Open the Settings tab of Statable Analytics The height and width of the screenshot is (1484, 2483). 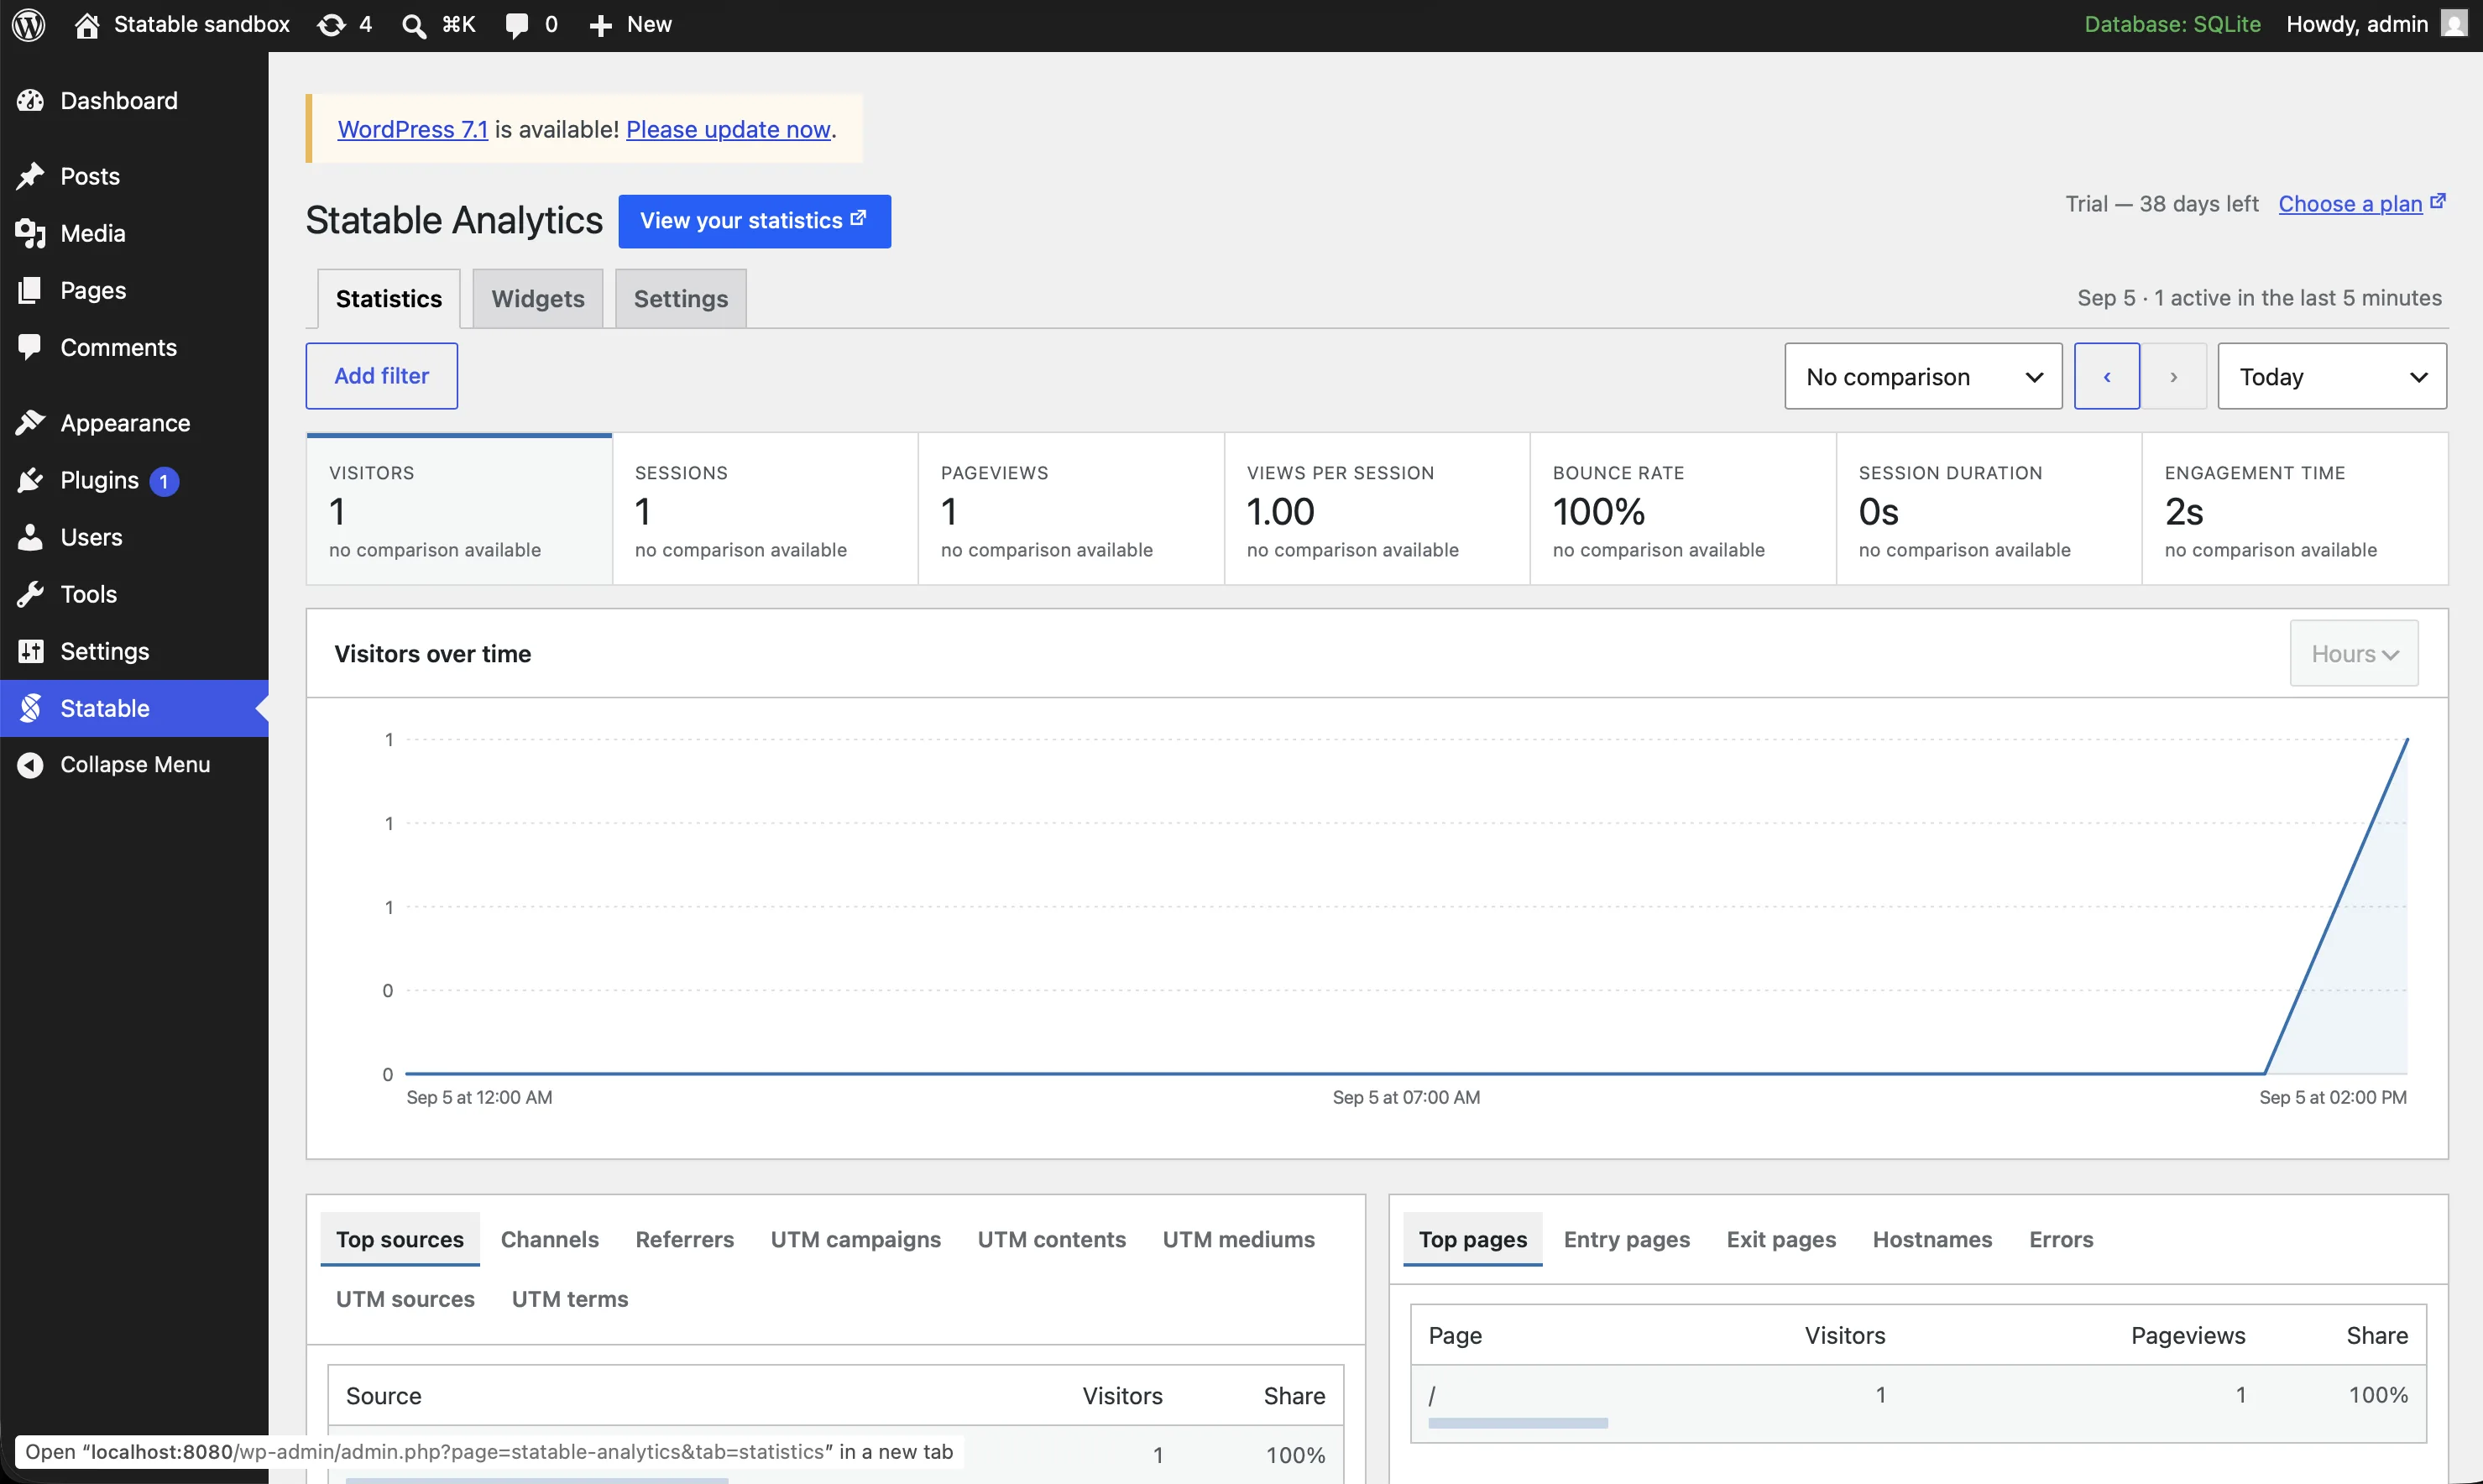(x=681, y=298)
